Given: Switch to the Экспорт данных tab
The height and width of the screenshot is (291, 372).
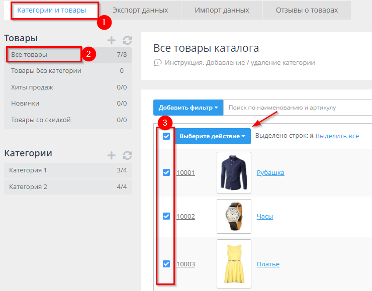Looking at the screenshot, I should 140,10.
